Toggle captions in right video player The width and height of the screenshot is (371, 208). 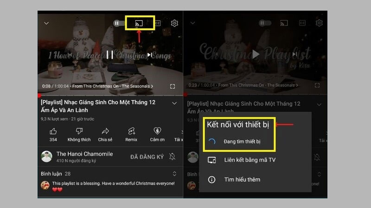point(302,23)
